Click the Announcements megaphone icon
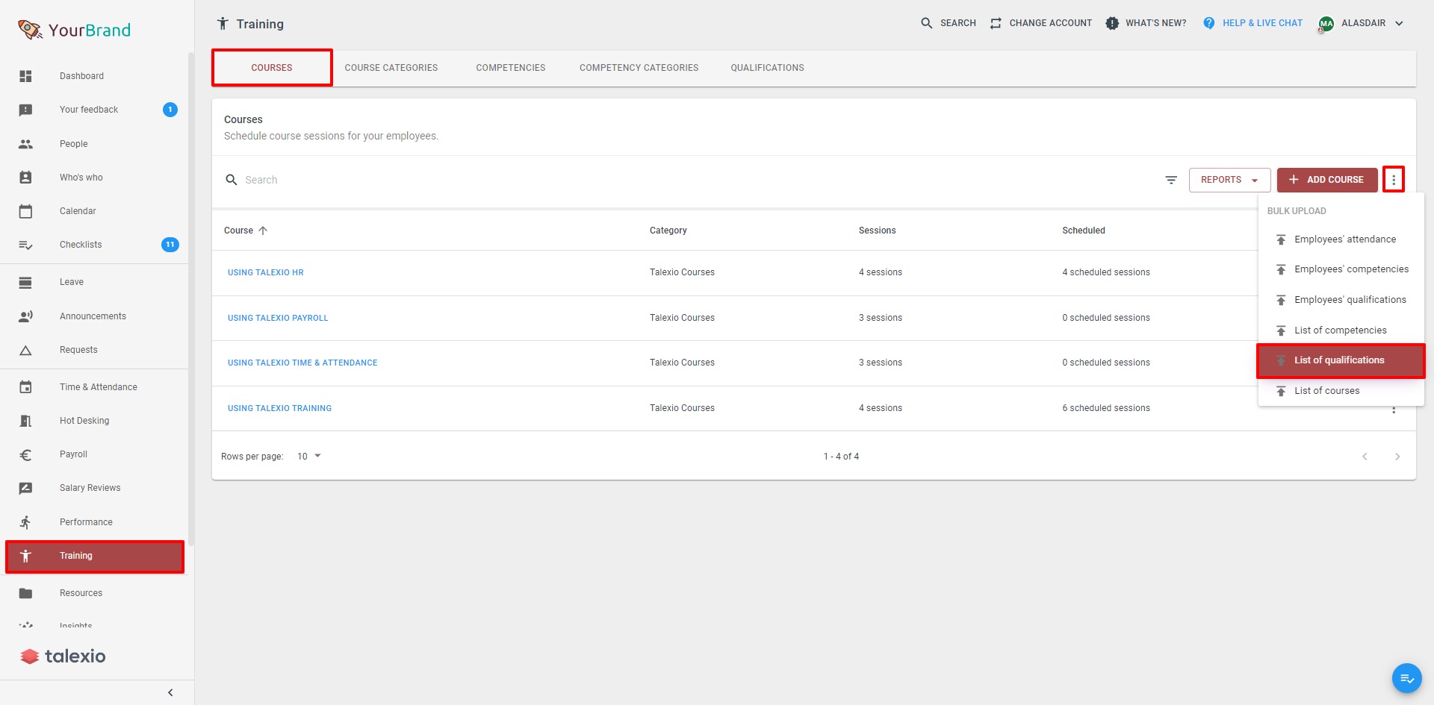Image resolution: width=1434 pixels, height=705 pixels. click(25, 316)
